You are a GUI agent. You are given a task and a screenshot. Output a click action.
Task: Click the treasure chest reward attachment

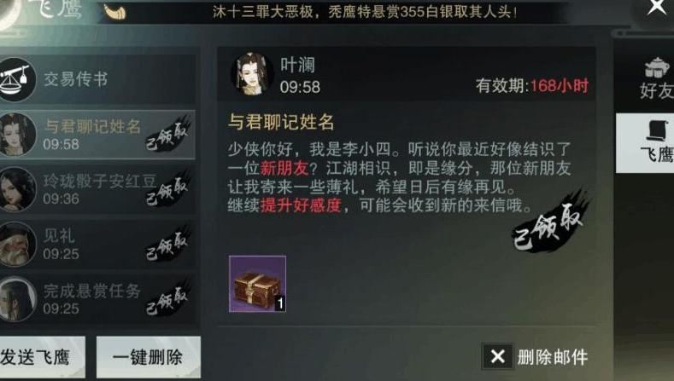coord(257,284)
